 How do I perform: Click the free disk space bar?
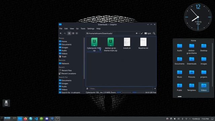coord(138,92)
